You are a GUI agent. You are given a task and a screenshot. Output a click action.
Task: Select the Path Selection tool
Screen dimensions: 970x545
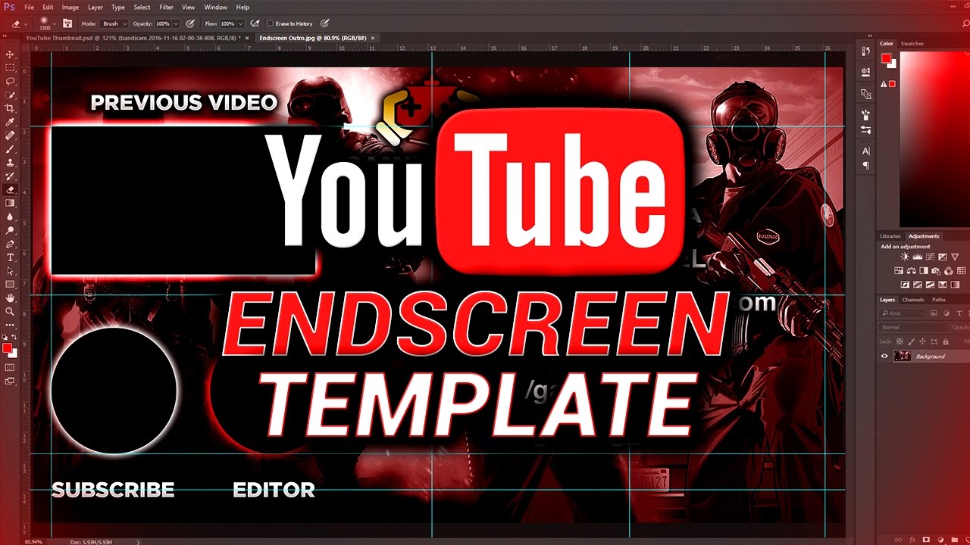click(x=10, y=271)
